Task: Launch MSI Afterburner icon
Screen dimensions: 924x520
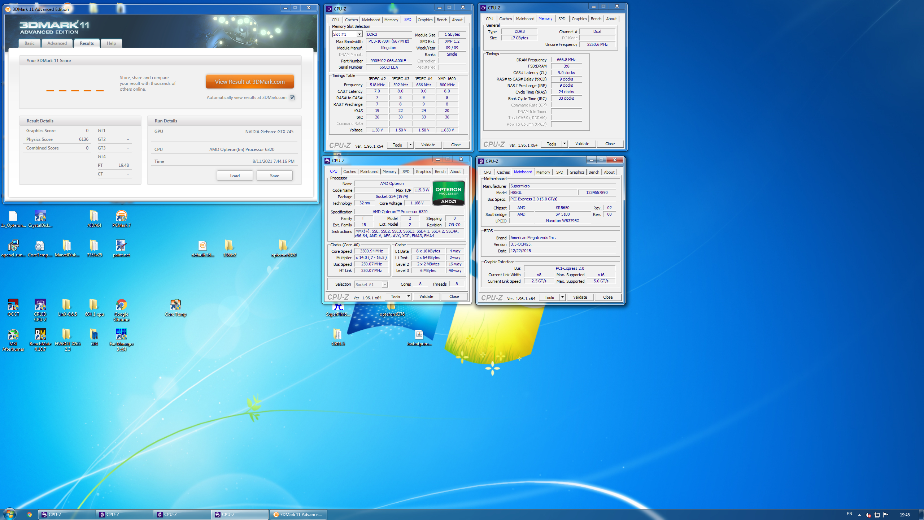Action: [13, 340]
